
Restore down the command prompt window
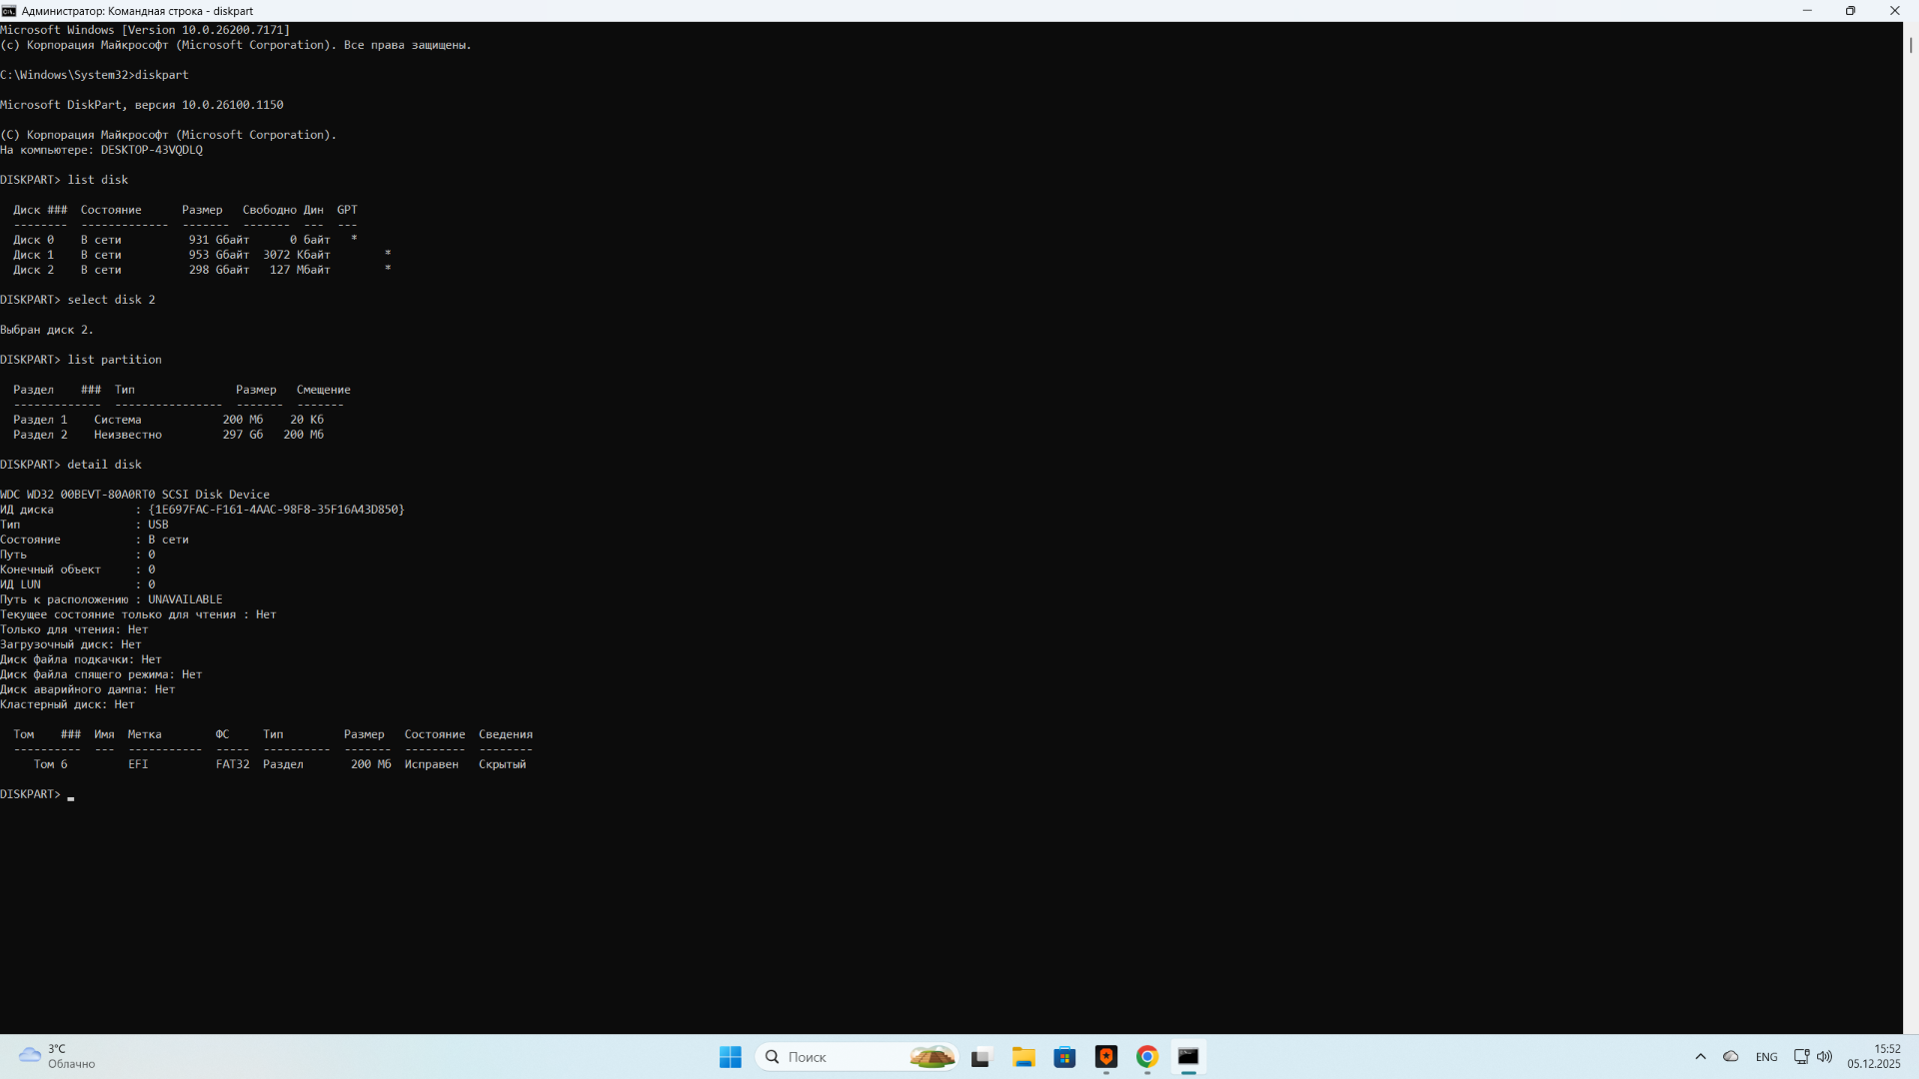(x=1850, y=11)
